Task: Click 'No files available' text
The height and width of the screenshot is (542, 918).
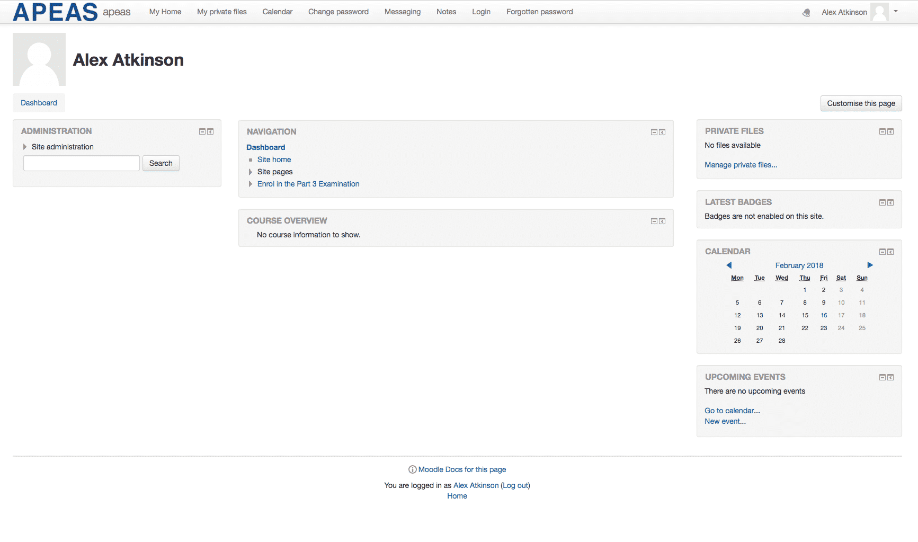Action: click(x=733, y=145)
